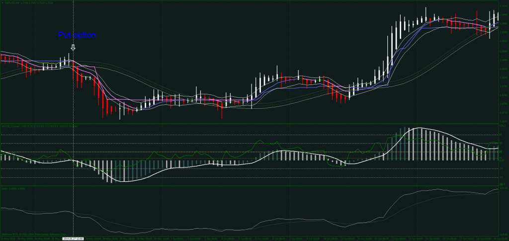Screen dimensions: 509x241
Task: Click the 30 May 00:00 time axis label
Action: tap(144, 239)
